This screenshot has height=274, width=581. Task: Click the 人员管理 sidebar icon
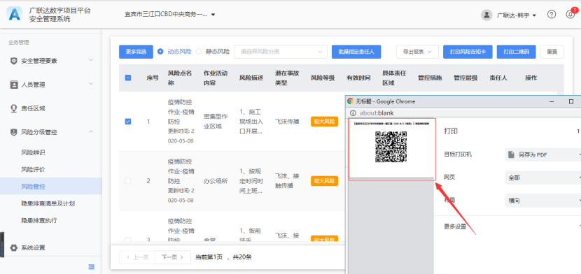tap(14, 85)
